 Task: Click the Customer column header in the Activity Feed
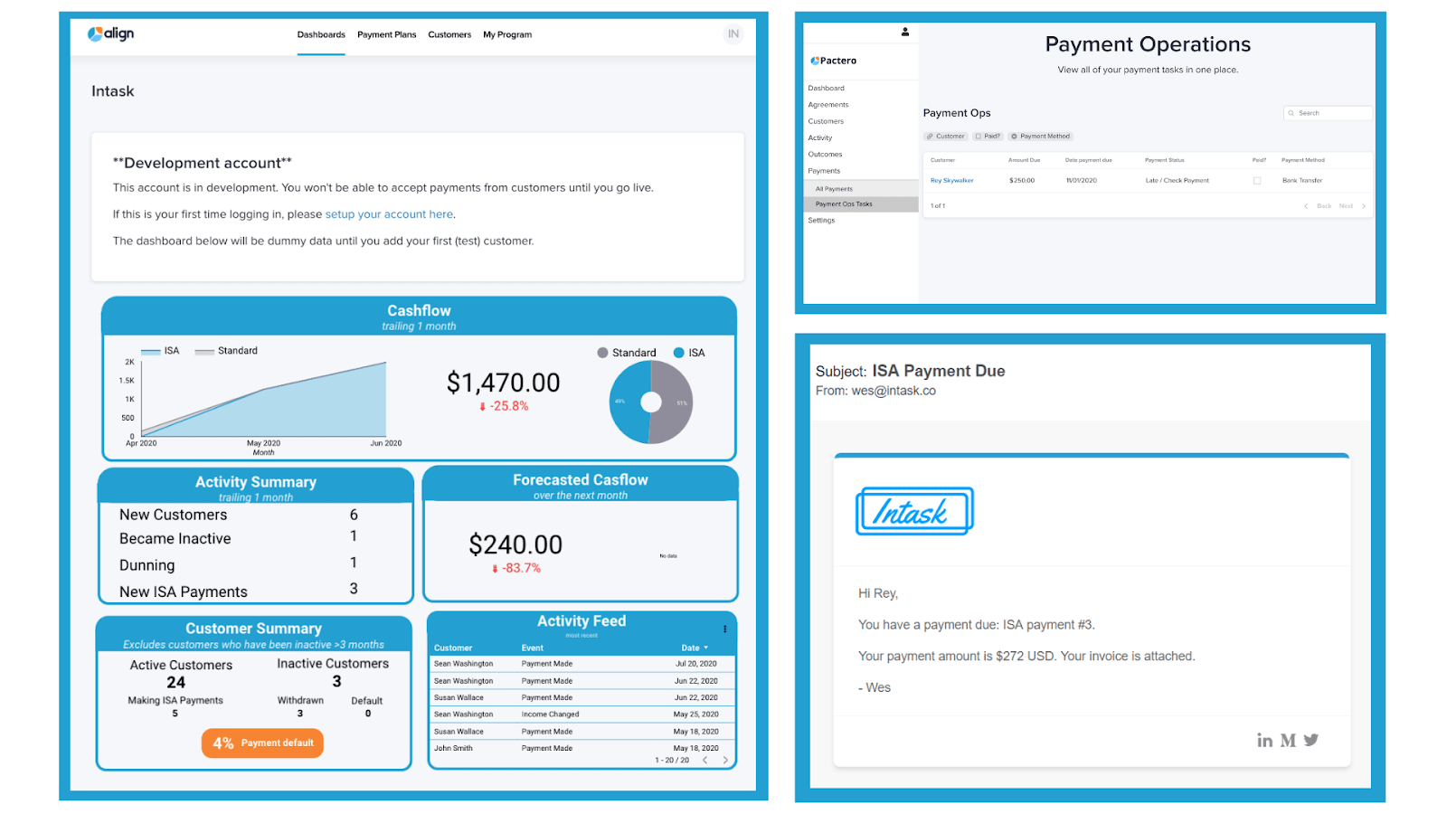(453, 648)
